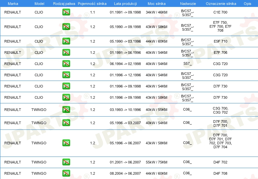The height and width of the screenshot is (179, 258).
Task: Click production dates 05.1996 -> 06.2007
Action: click(125, 143)
